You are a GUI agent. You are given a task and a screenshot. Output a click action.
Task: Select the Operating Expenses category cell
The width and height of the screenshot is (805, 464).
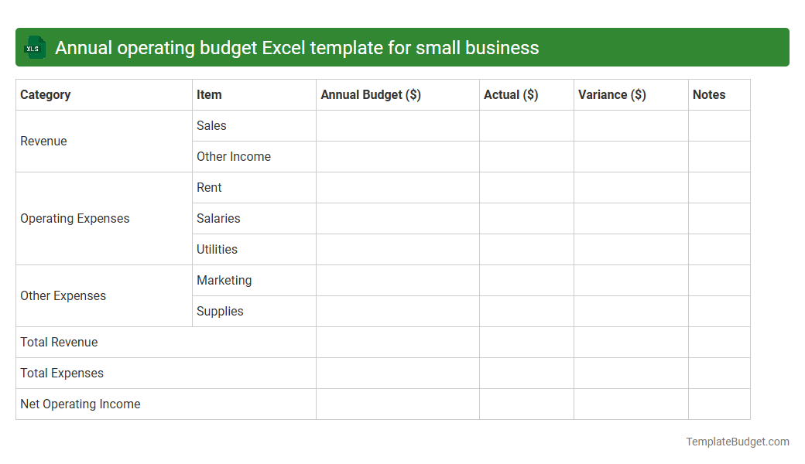[74, 218]
